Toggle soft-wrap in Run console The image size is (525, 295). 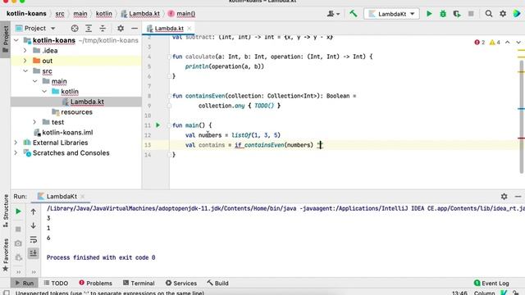[33, 239]
